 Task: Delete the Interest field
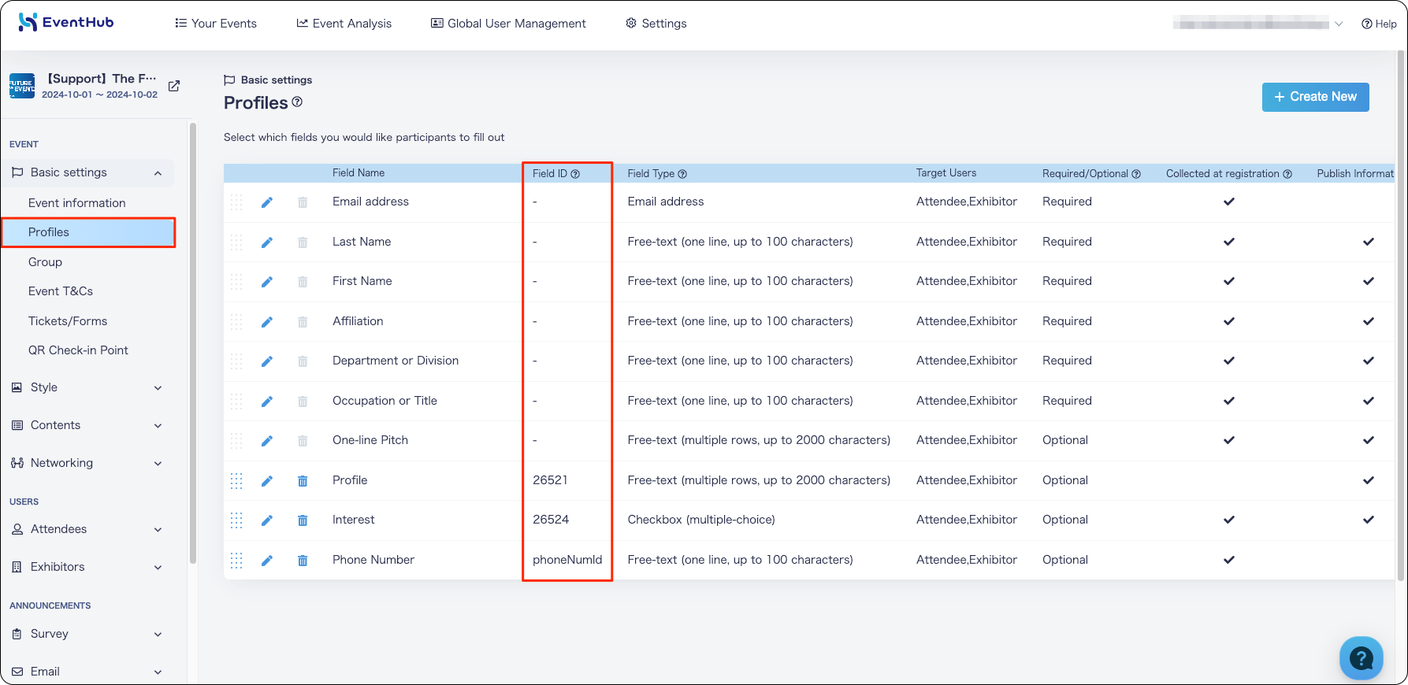(x=303, y=520)
